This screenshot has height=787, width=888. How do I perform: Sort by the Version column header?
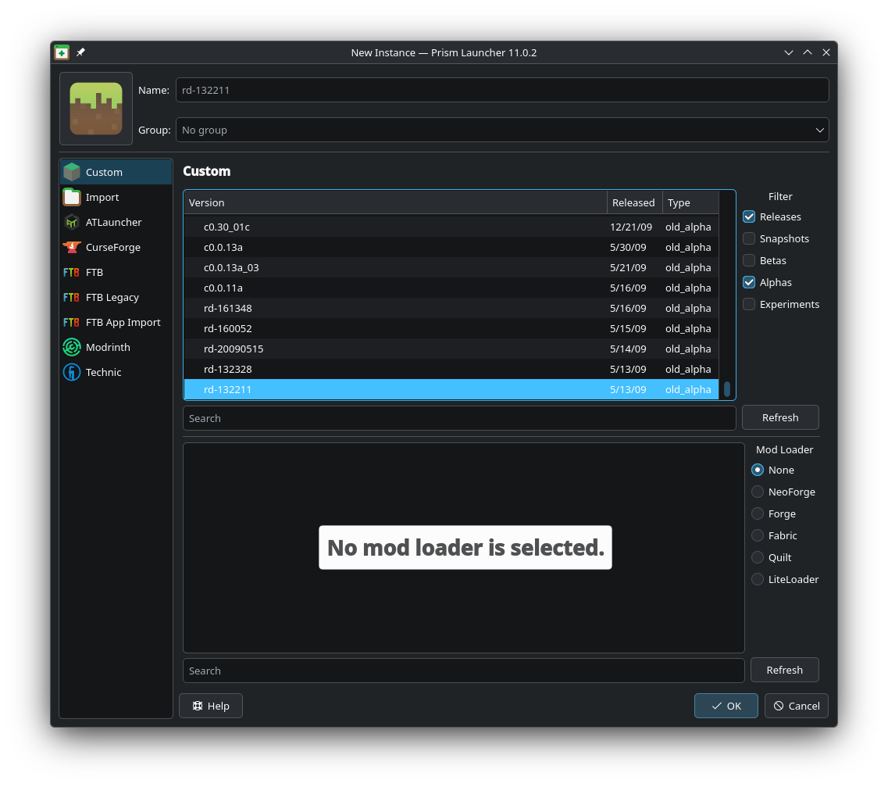pyautogui.click(x=395, y=202)
